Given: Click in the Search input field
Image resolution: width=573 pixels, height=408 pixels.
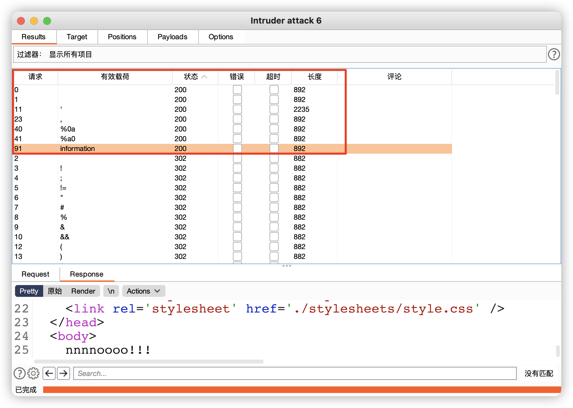Looking at the screenshot, I should click(x=295, y=373).
